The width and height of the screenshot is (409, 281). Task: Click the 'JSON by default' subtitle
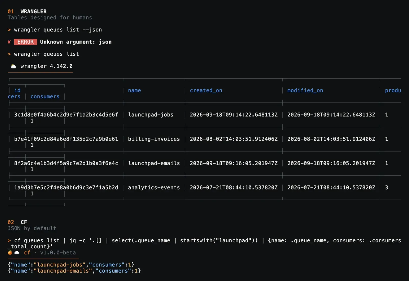point(32,228)
